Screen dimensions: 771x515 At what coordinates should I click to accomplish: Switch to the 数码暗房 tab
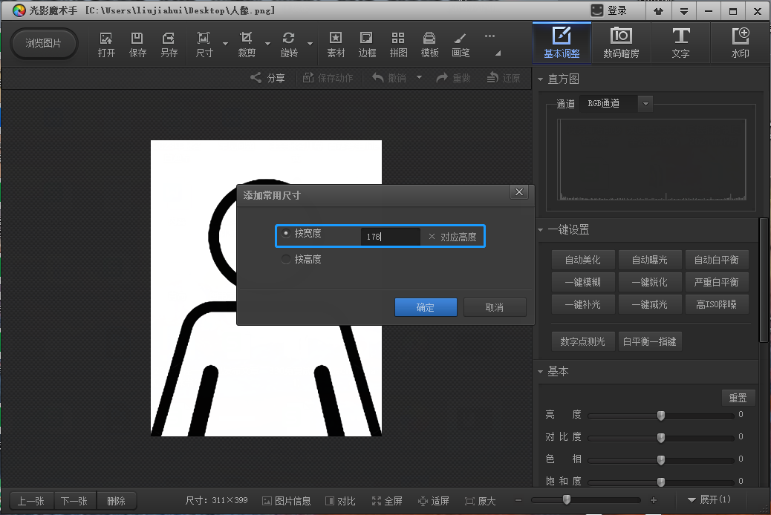(x=621, y=44)
